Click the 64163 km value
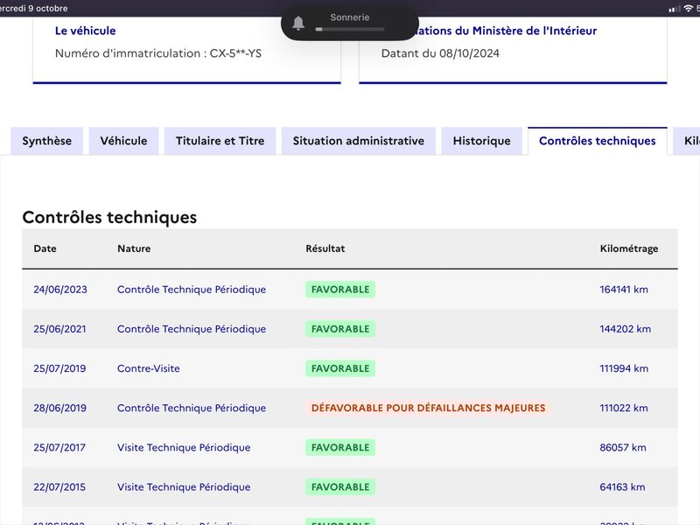 click(622, 487)
